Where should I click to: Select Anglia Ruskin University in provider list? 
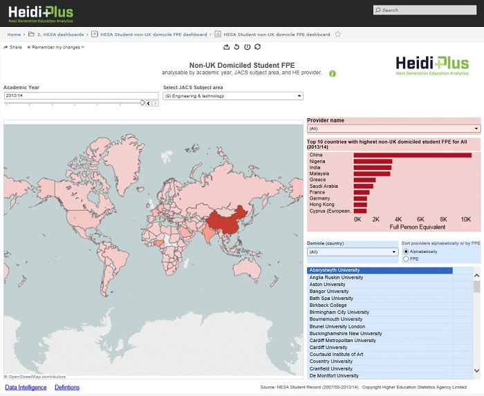pos(390,278)
